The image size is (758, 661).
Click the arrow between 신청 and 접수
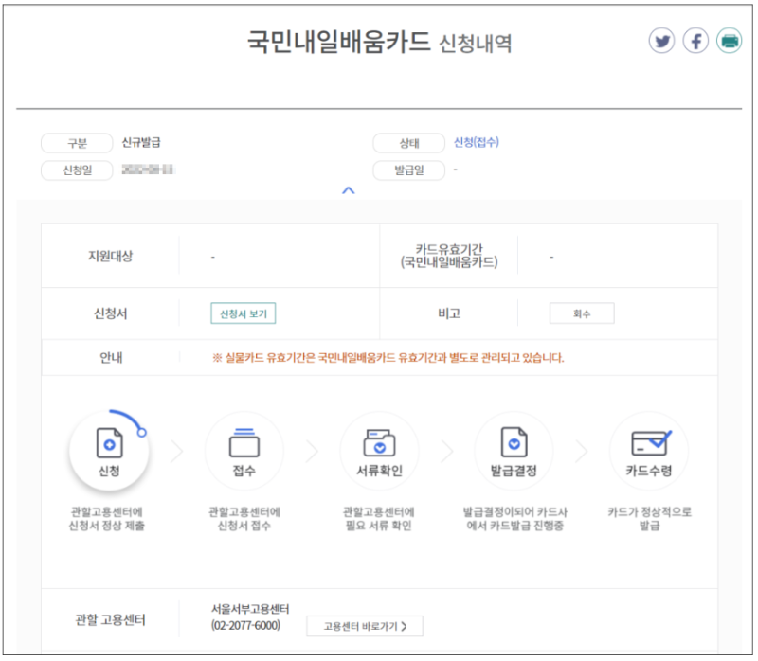[x=177, y=452]
